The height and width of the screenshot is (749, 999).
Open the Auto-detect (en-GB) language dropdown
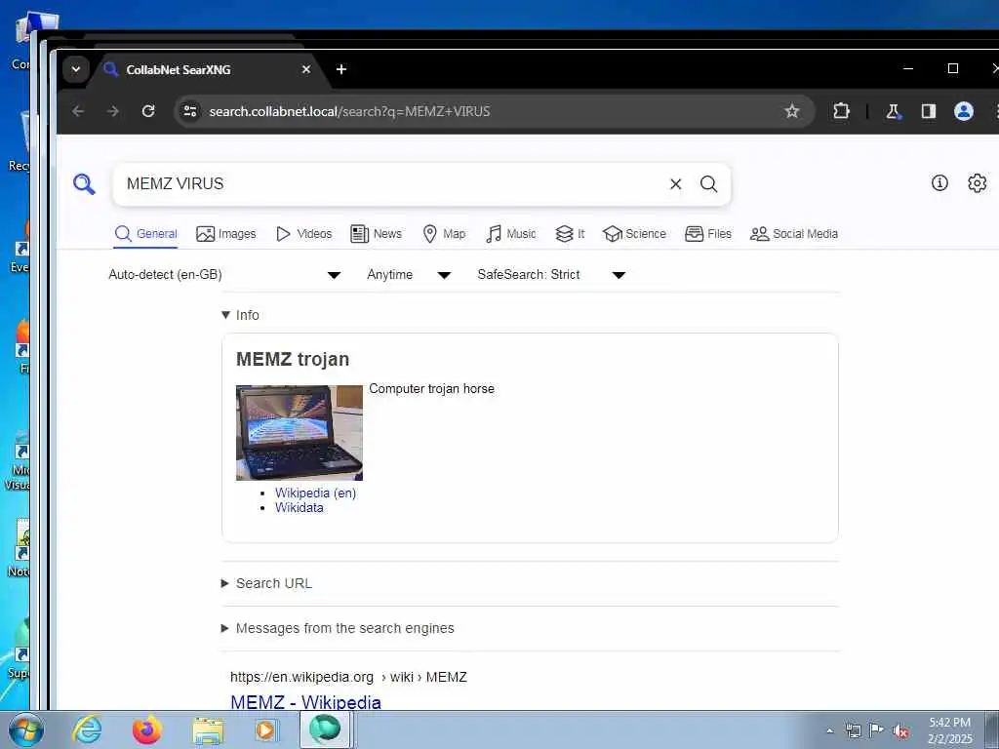click(224, 274)
